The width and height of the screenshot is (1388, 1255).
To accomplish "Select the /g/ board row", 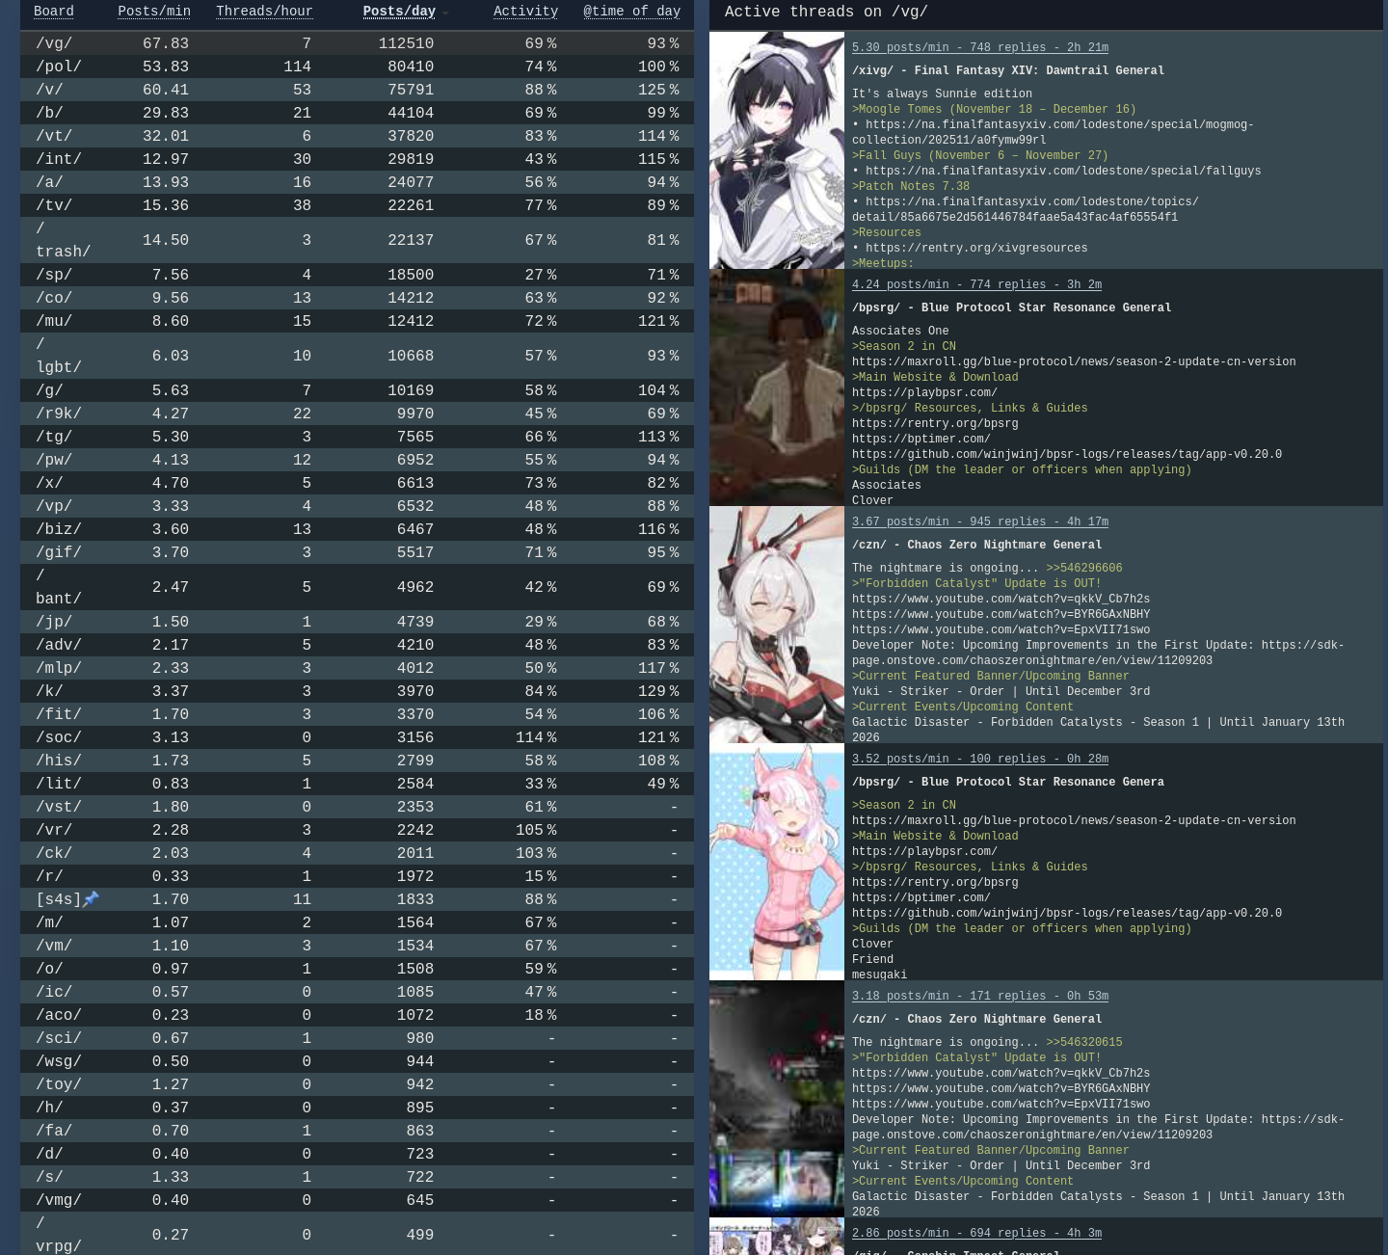I will [357, 390].
